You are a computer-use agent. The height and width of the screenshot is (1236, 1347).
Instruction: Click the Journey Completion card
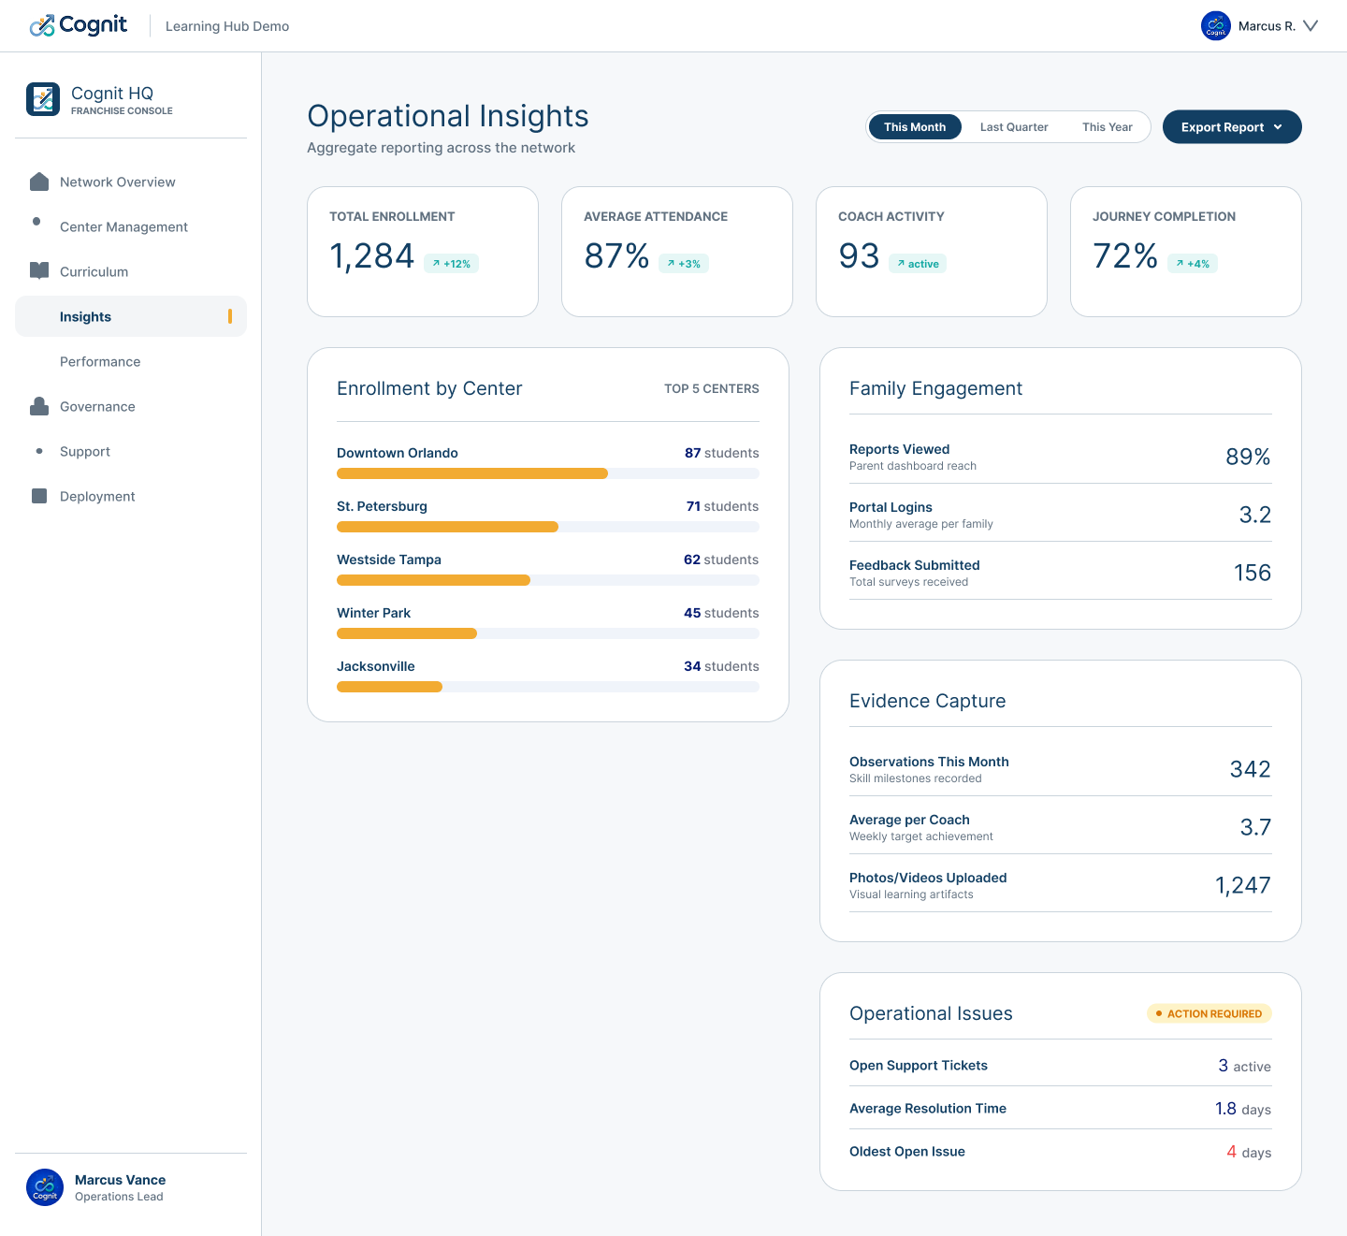tap(1186, 252)
